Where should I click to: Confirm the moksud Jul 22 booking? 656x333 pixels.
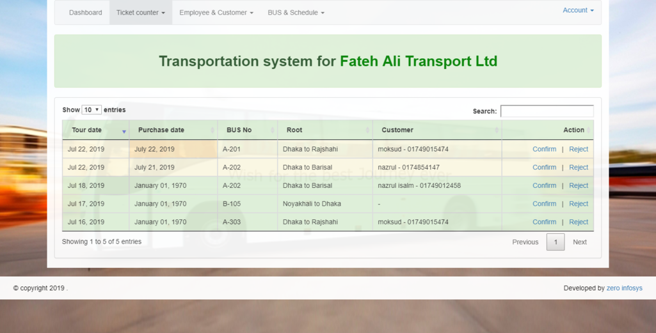point(544,149)
